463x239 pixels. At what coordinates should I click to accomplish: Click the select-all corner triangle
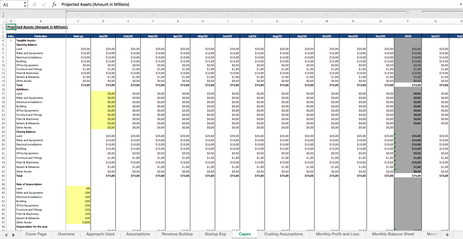[3, 21]
